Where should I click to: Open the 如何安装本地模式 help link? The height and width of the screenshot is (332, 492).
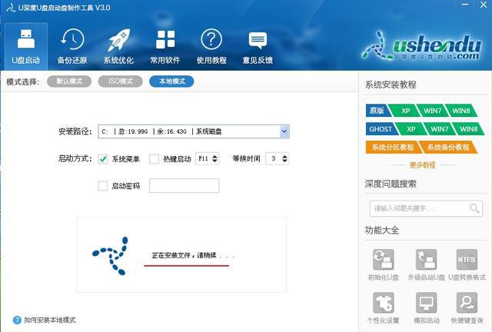[49, 320]
